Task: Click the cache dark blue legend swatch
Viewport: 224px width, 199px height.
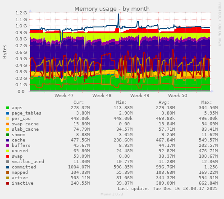Action: point(8,140)
